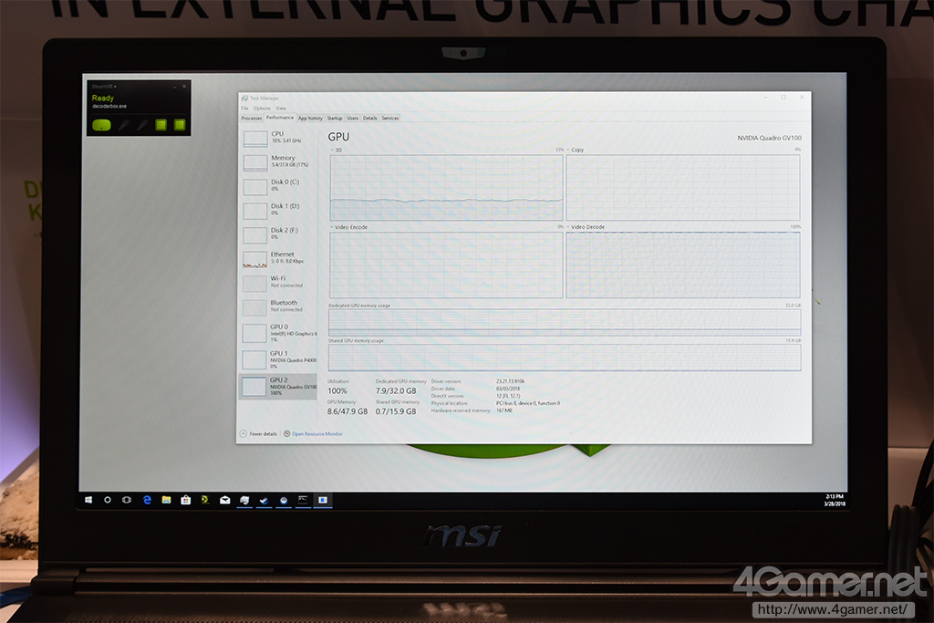Click the command prompt taskbar icon
The image size is (934, 623).
pyautogui.click(x=303, y=500)
